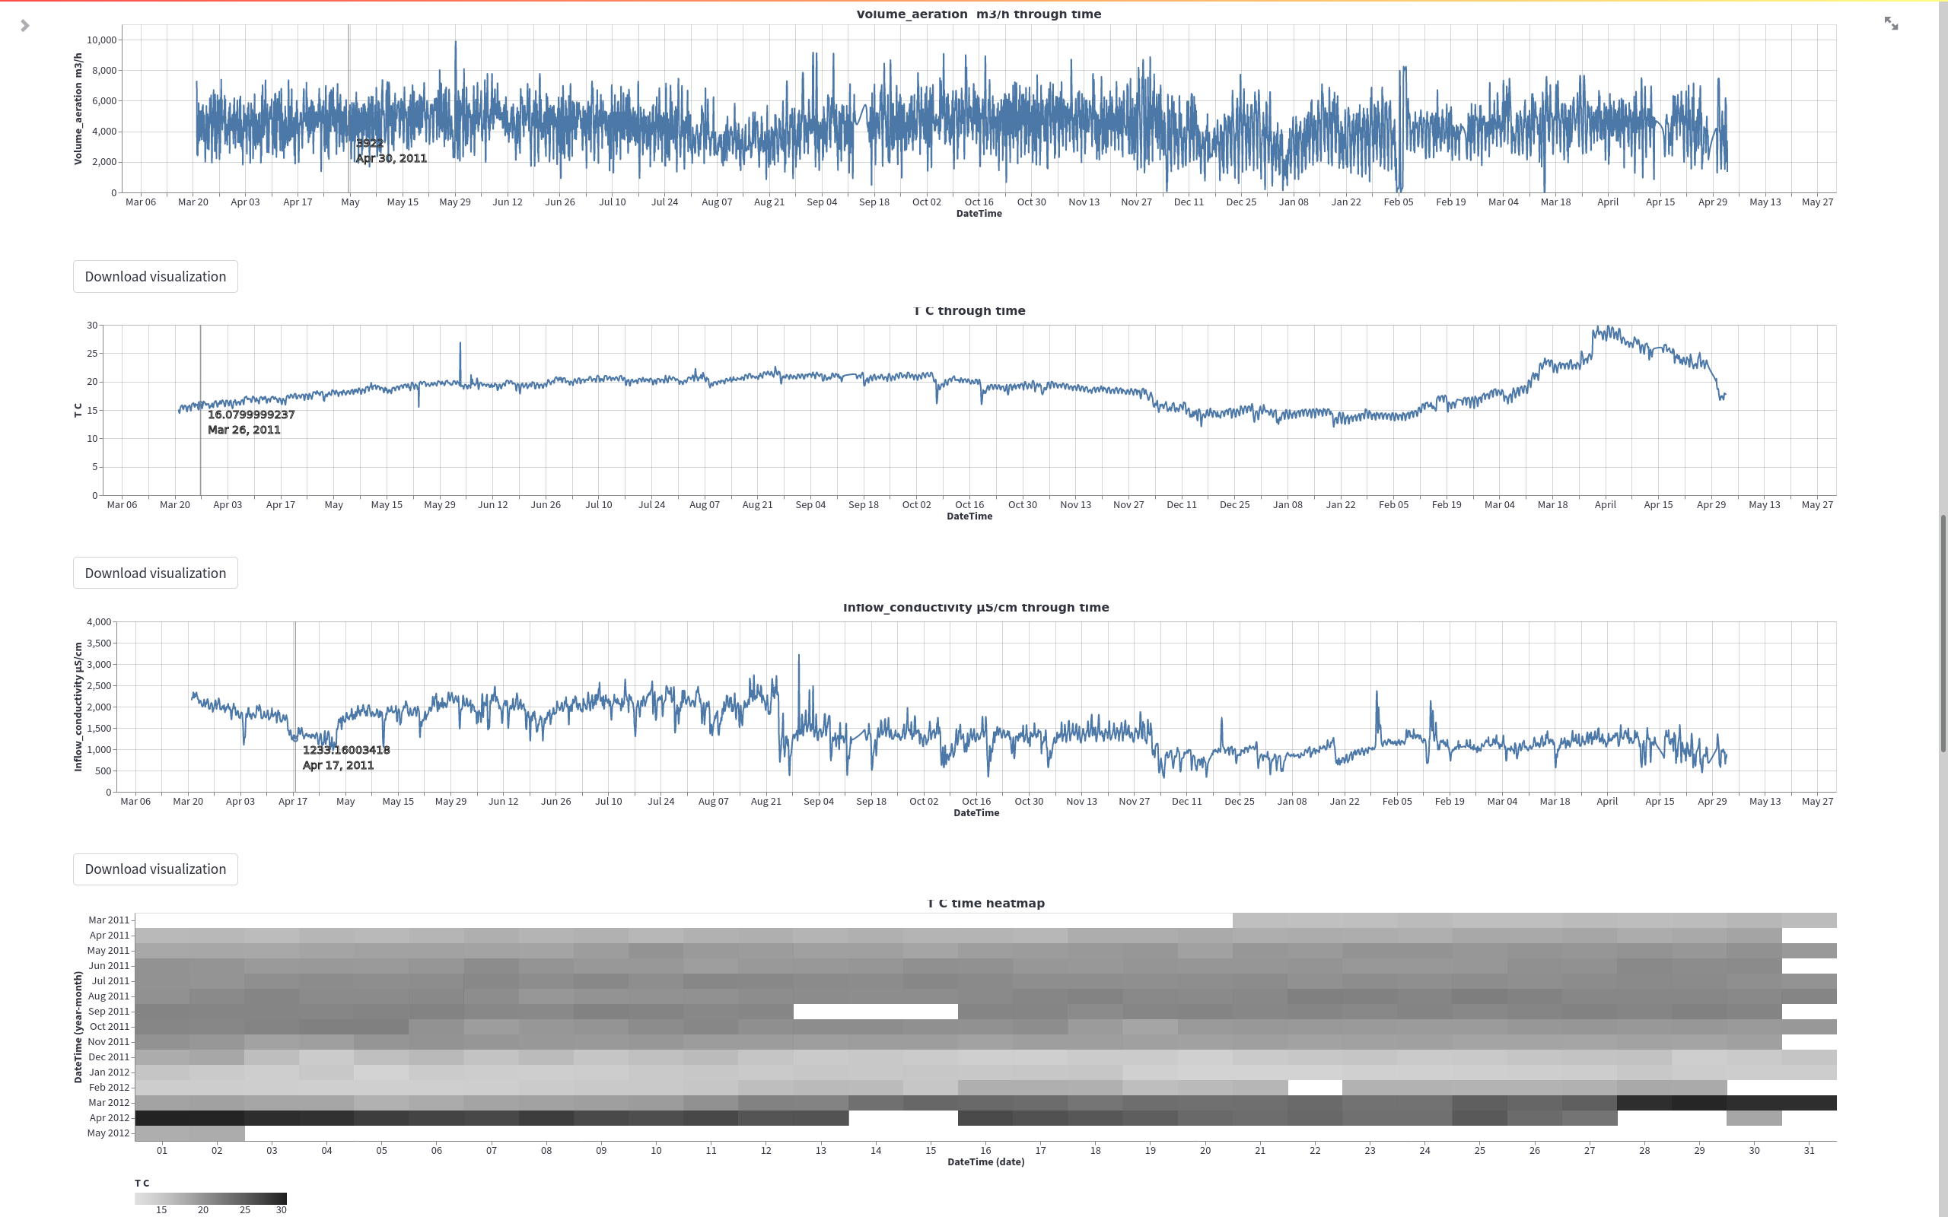1948x1217 pixels.
Task: Click the Sep 2011 heatmap row label
Action: [109, 1012]
